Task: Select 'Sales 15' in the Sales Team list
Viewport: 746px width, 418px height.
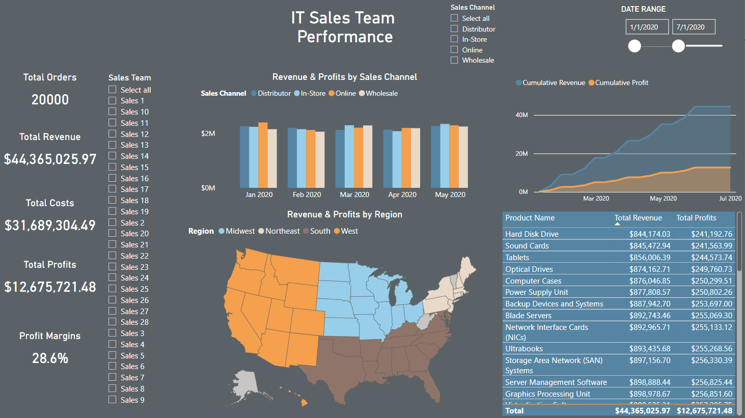Action: tap(112, 167)
